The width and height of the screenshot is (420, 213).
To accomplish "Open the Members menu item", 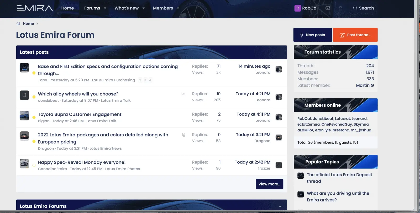I will pos(163,8).
